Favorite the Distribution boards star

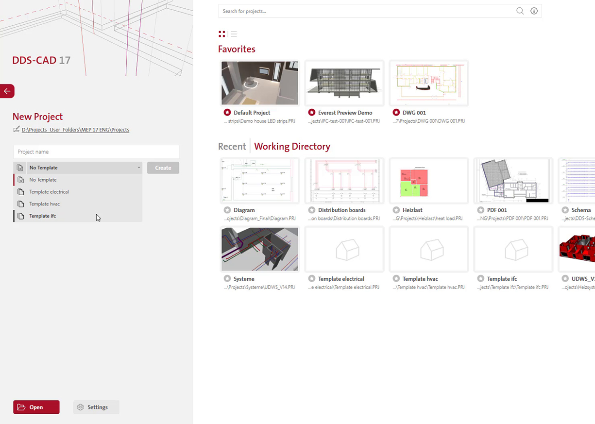tap(312, 210)
